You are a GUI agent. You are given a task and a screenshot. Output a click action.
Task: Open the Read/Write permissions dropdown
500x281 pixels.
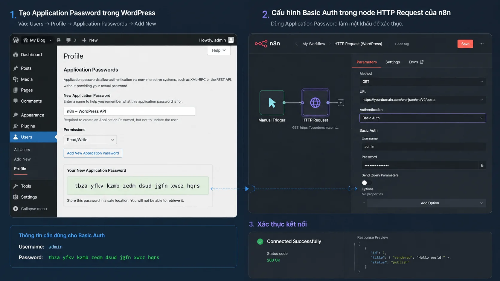[90, 140]
